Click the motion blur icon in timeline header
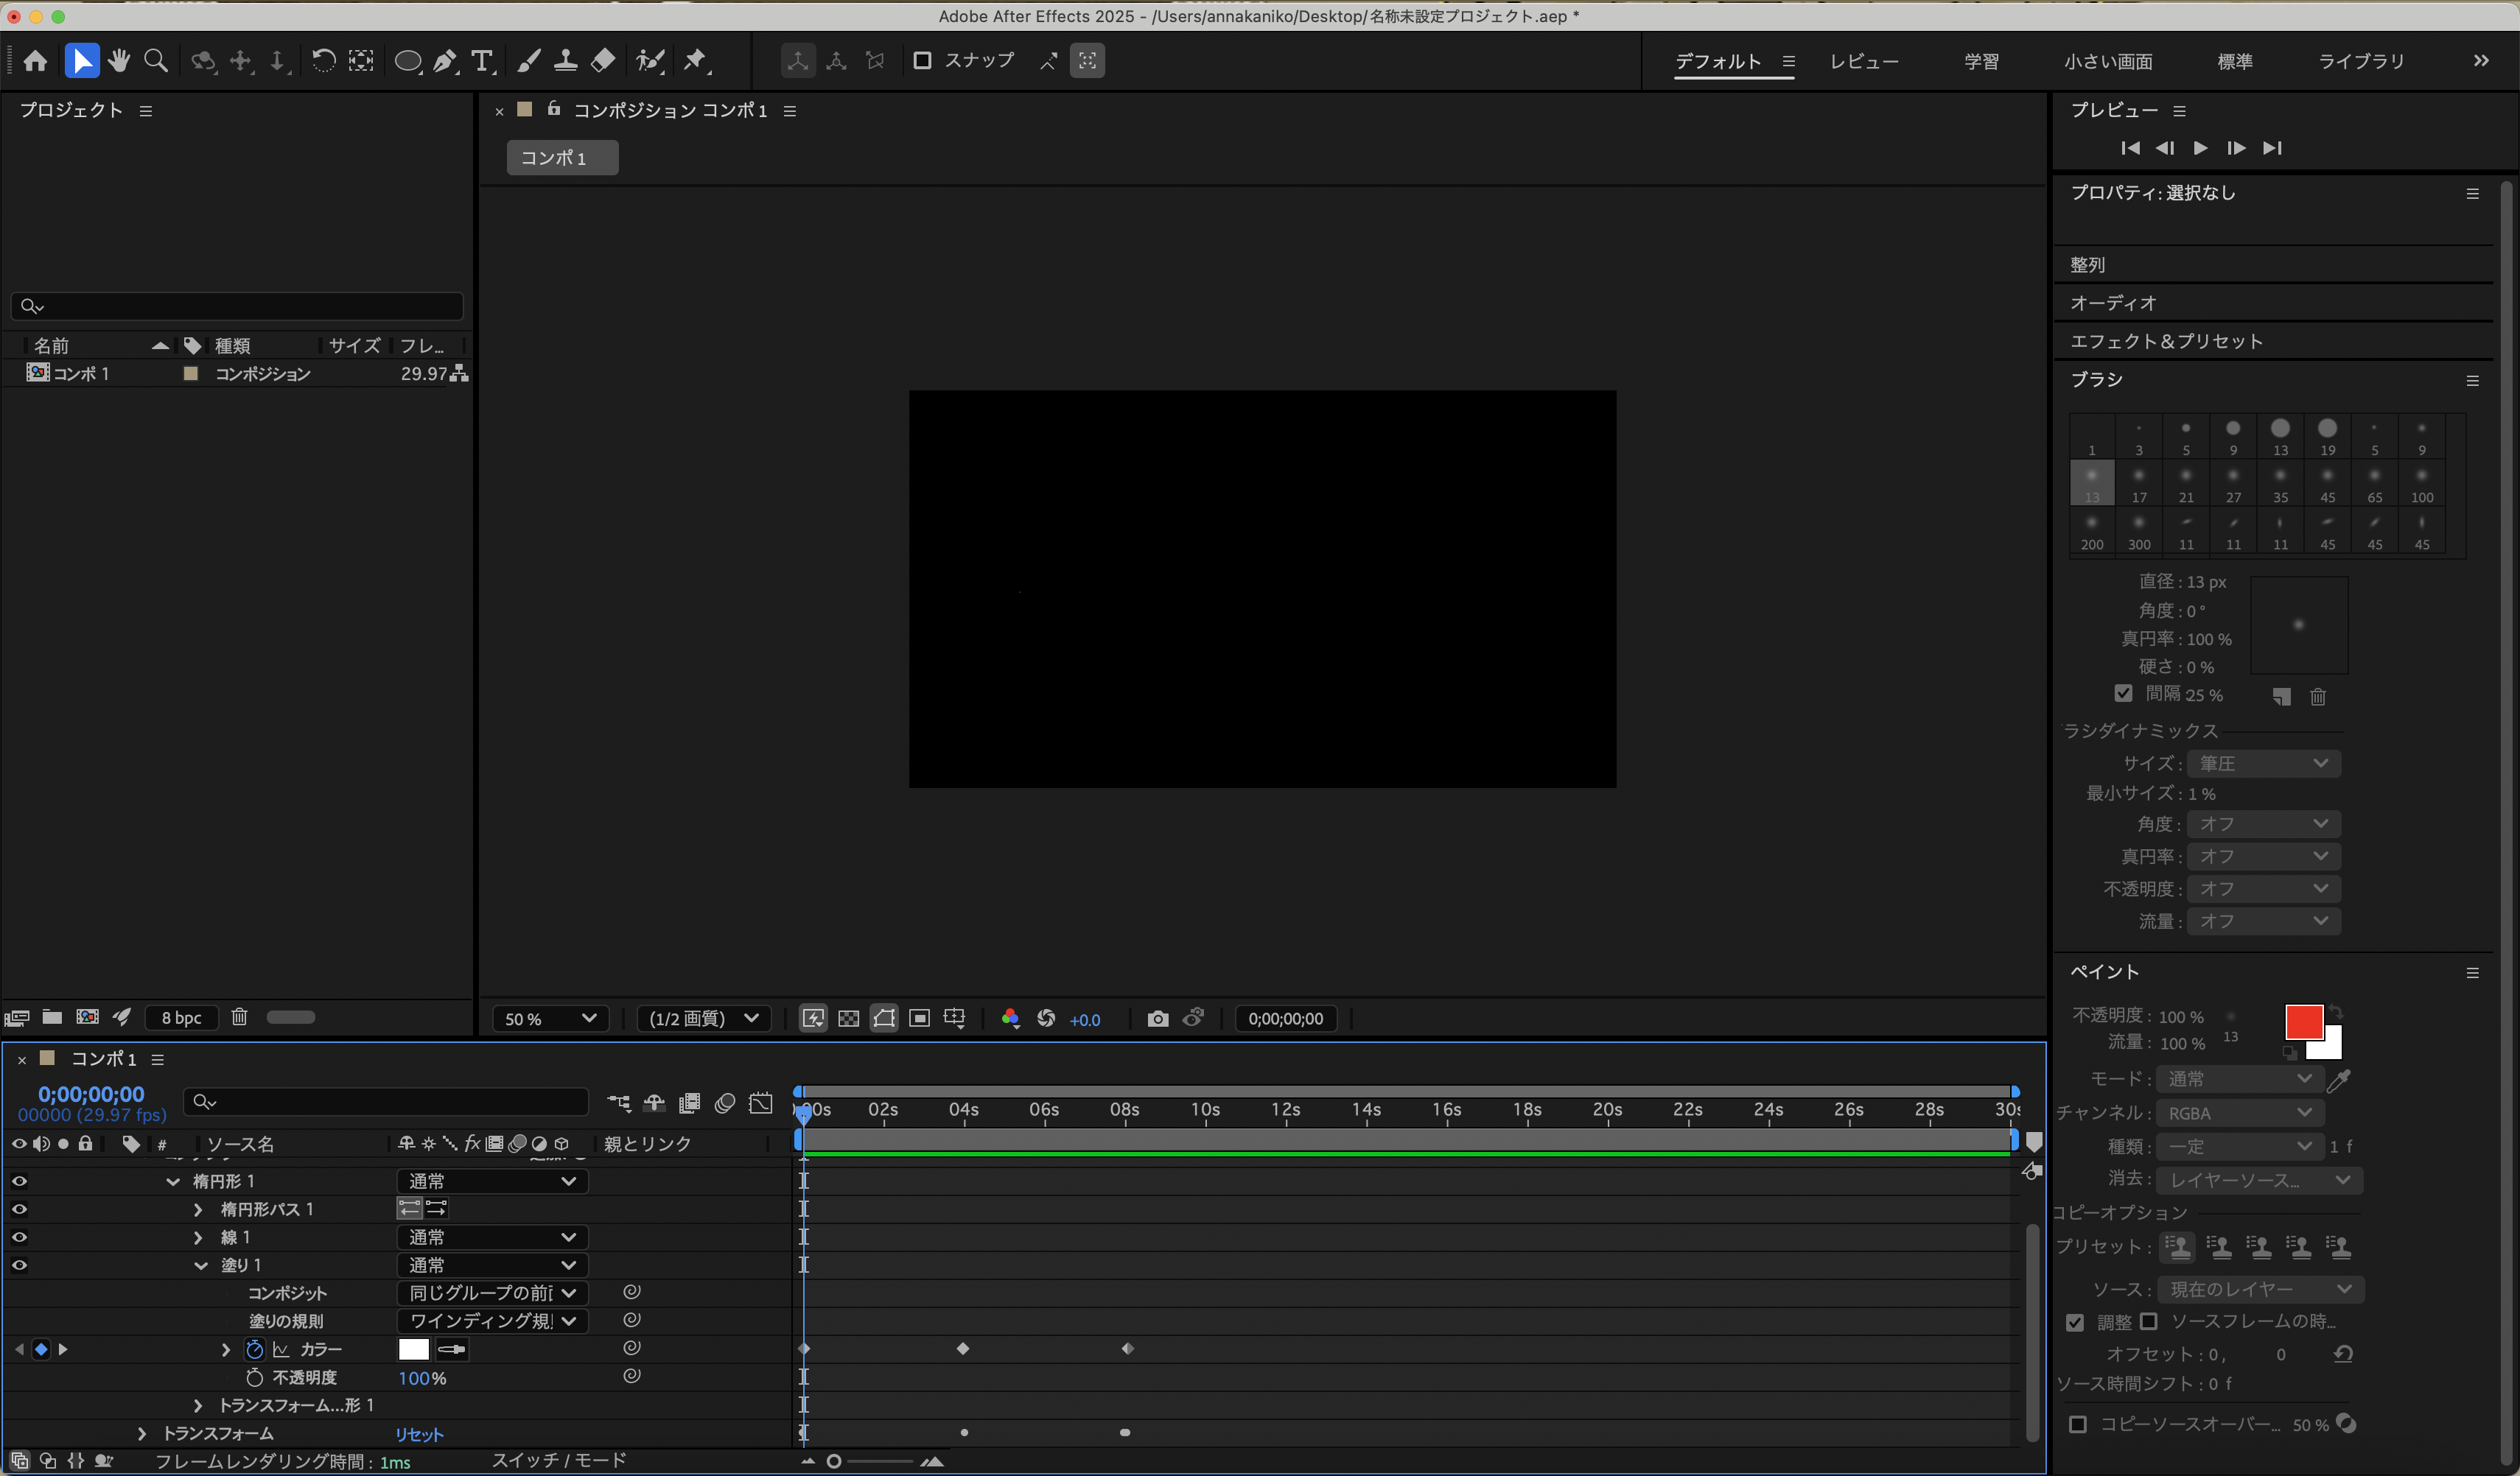2520x1476 pixels. (x=725, y=1103)
